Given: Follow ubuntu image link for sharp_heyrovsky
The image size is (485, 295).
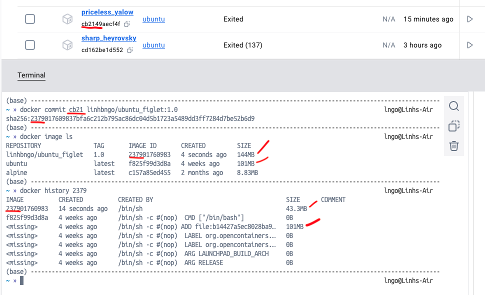Looking at the screenshot, I should [153, 45].
